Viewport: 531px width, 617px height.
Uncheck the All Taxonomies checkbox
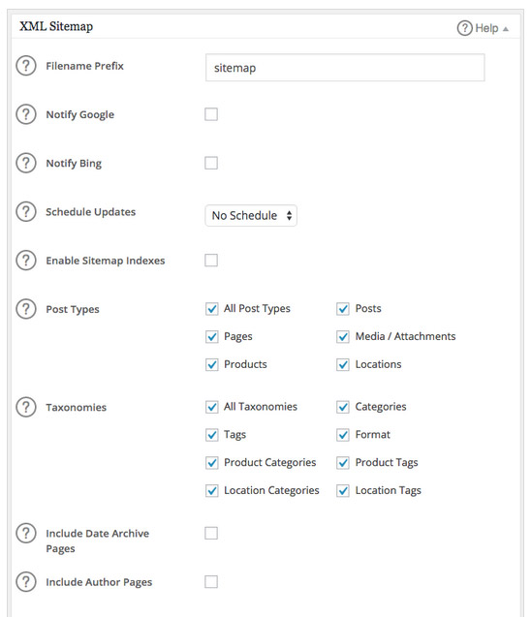[212, 407]
